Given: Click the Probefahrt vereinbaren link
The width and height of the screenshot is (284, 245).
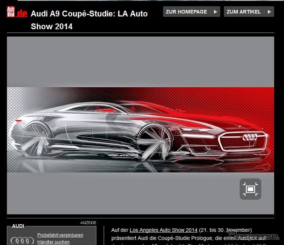Looking at the screenshot, I should click(60, 235).
